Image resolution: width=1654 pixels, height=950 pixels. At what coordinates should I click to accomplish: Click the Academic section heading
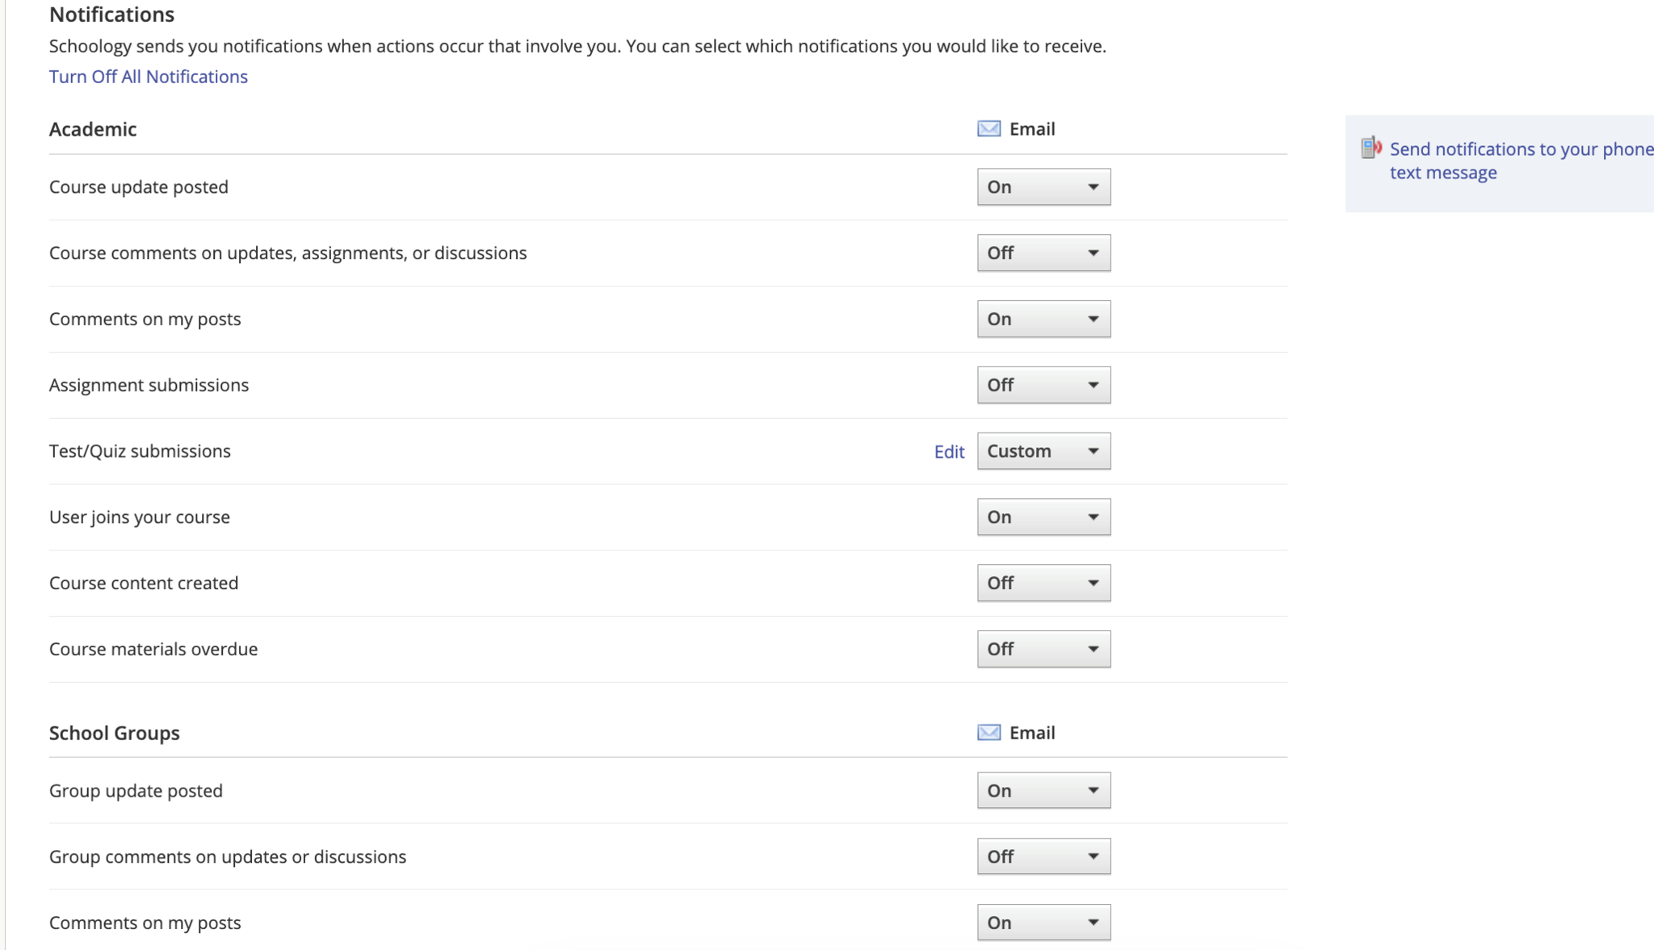point(93,129)
